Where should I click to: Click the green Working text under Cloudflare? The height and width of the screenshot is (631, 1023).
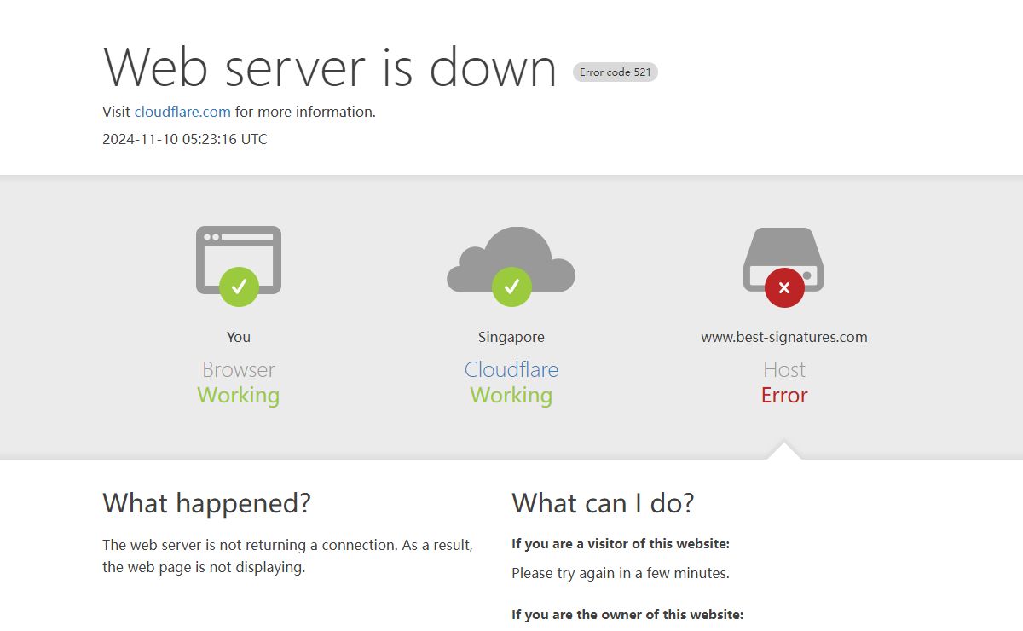[511, 396]
